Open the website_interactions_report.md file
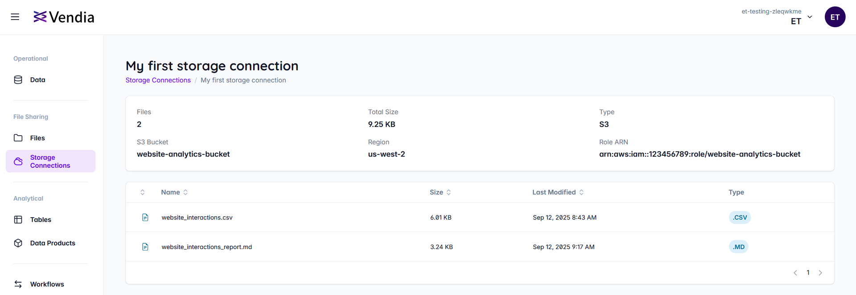Viewport: 856px width, 295px height. tap(206, 247)
